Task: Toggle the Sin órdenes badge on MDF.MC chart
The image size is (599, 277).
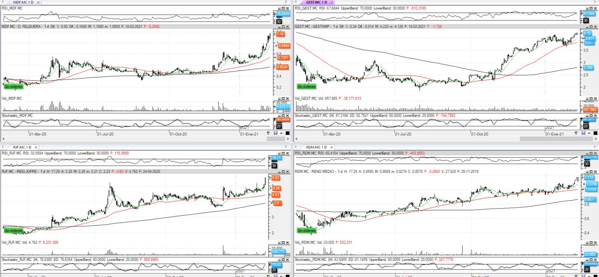Action: point(14,86)
